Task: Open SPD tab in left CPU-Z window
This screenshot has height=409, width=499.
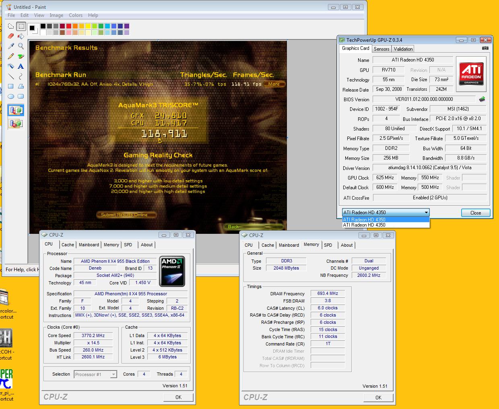Action: [128, 245]
